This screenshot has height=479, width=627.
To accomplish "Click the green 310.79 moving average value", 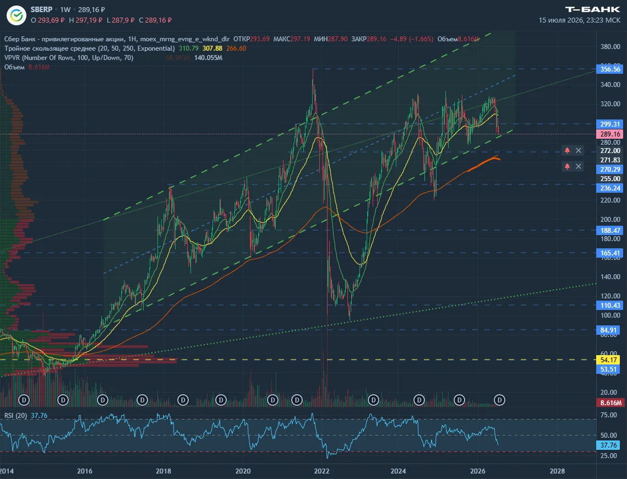I will click(189, 48).
